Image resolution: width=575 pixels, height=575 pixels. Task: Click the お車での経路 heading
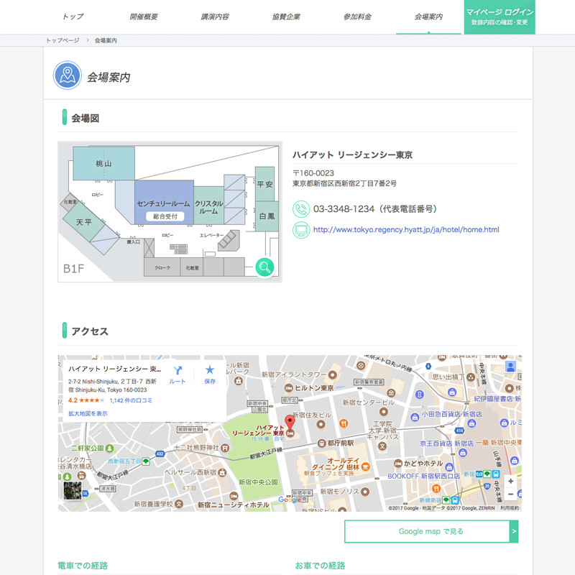coord(320,566)
